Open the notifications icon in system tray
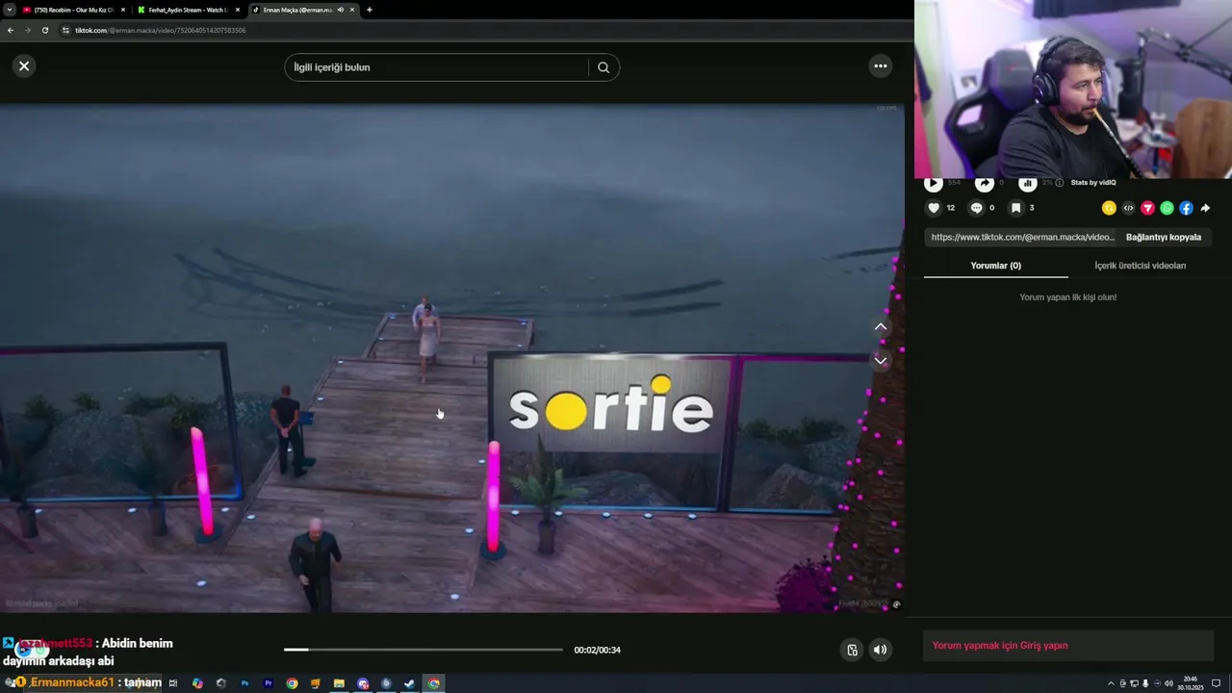 (1217, 683)
